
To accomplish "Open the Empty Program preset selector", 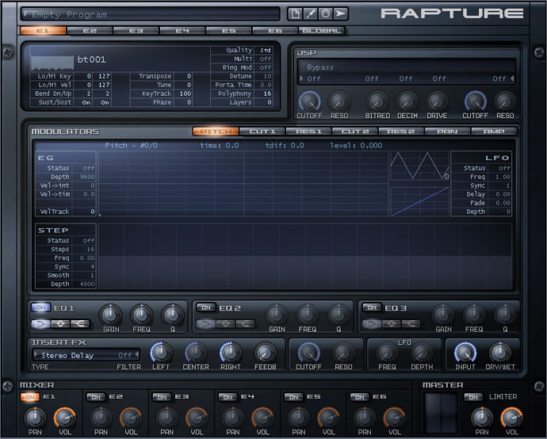I will click(151, 14).
